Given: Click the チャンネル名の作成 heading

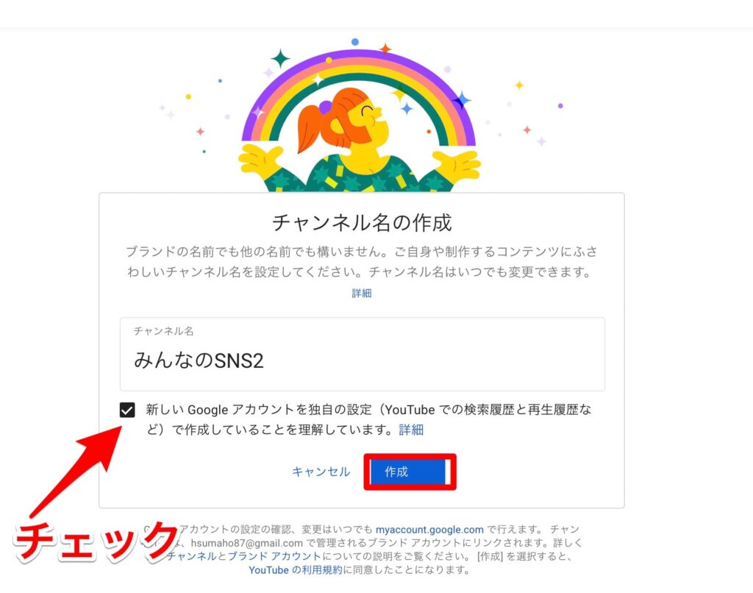Looking at the screenshot, I should tap(362, 223).
